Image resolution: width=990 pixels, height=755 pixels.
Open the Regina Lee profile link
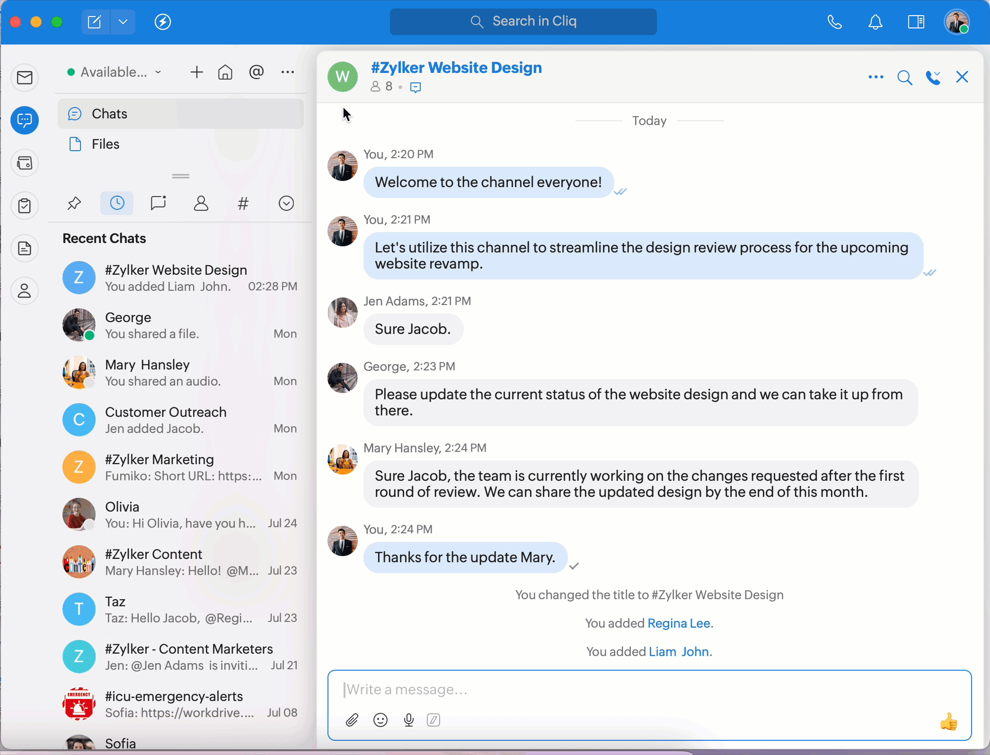[x=679, y=623]
